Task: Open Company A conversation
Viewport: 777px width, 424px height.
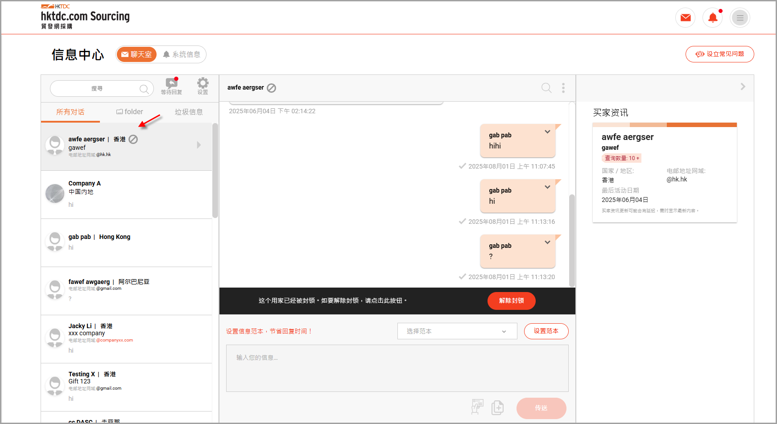Action: [x=127, y=195]
